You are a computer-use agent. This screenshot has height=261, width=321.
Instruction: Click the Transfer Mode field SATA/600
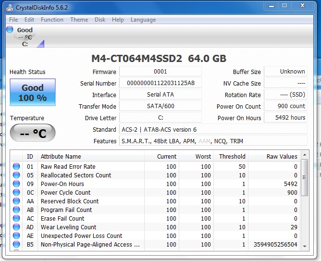click(160, 106)
